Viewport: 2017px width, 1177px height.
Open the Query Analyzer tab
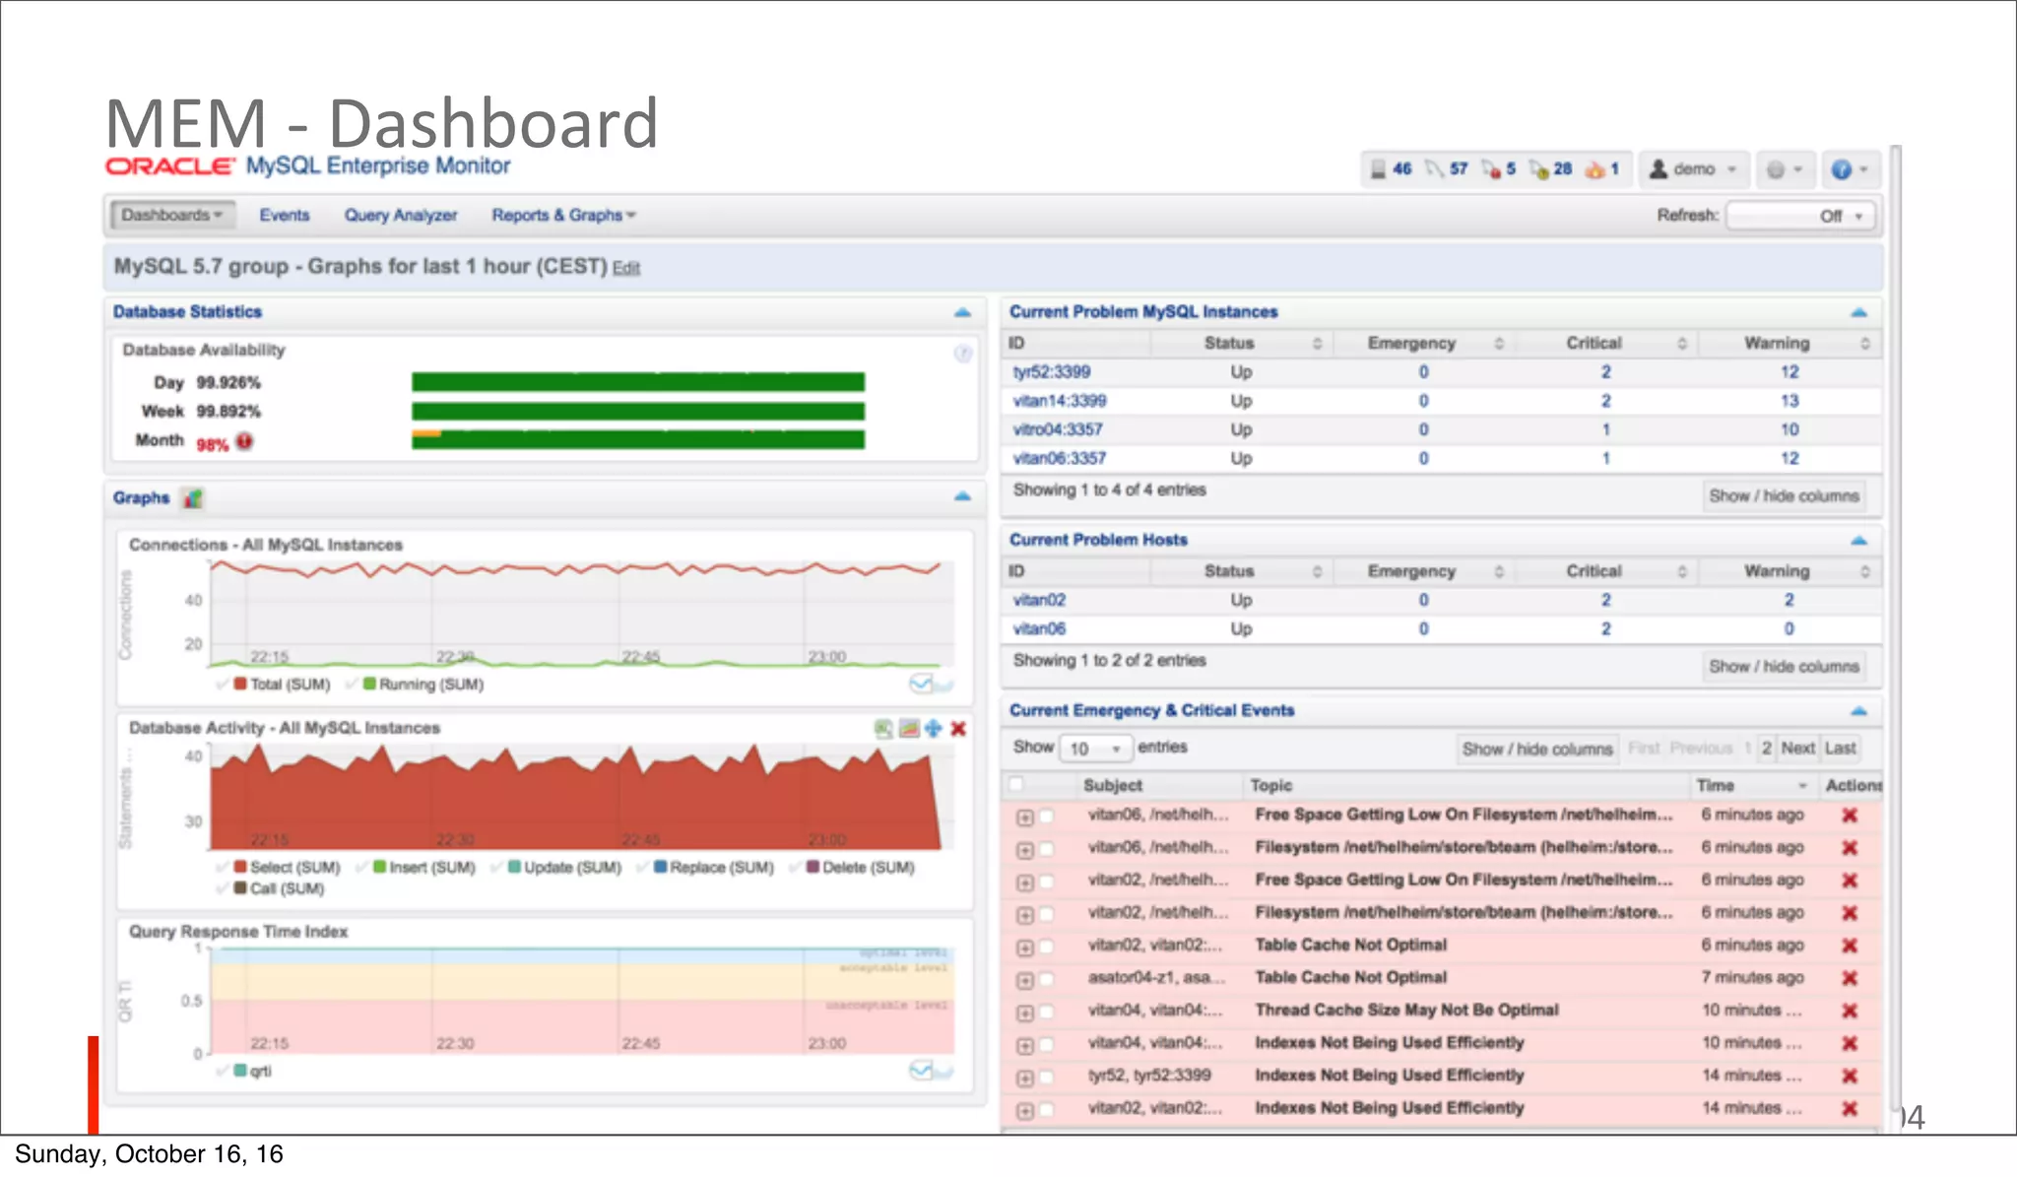[x=401, y=215]
